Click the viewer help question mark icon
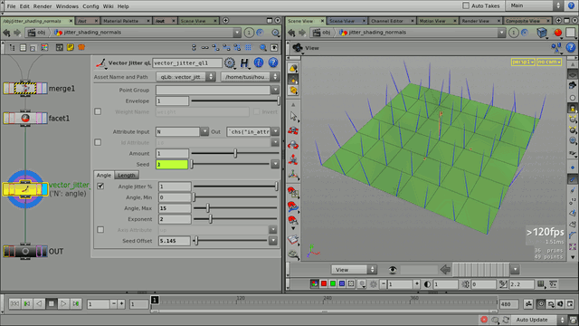The width and height of the screenshot is (579, 326). tap(571, 47)
